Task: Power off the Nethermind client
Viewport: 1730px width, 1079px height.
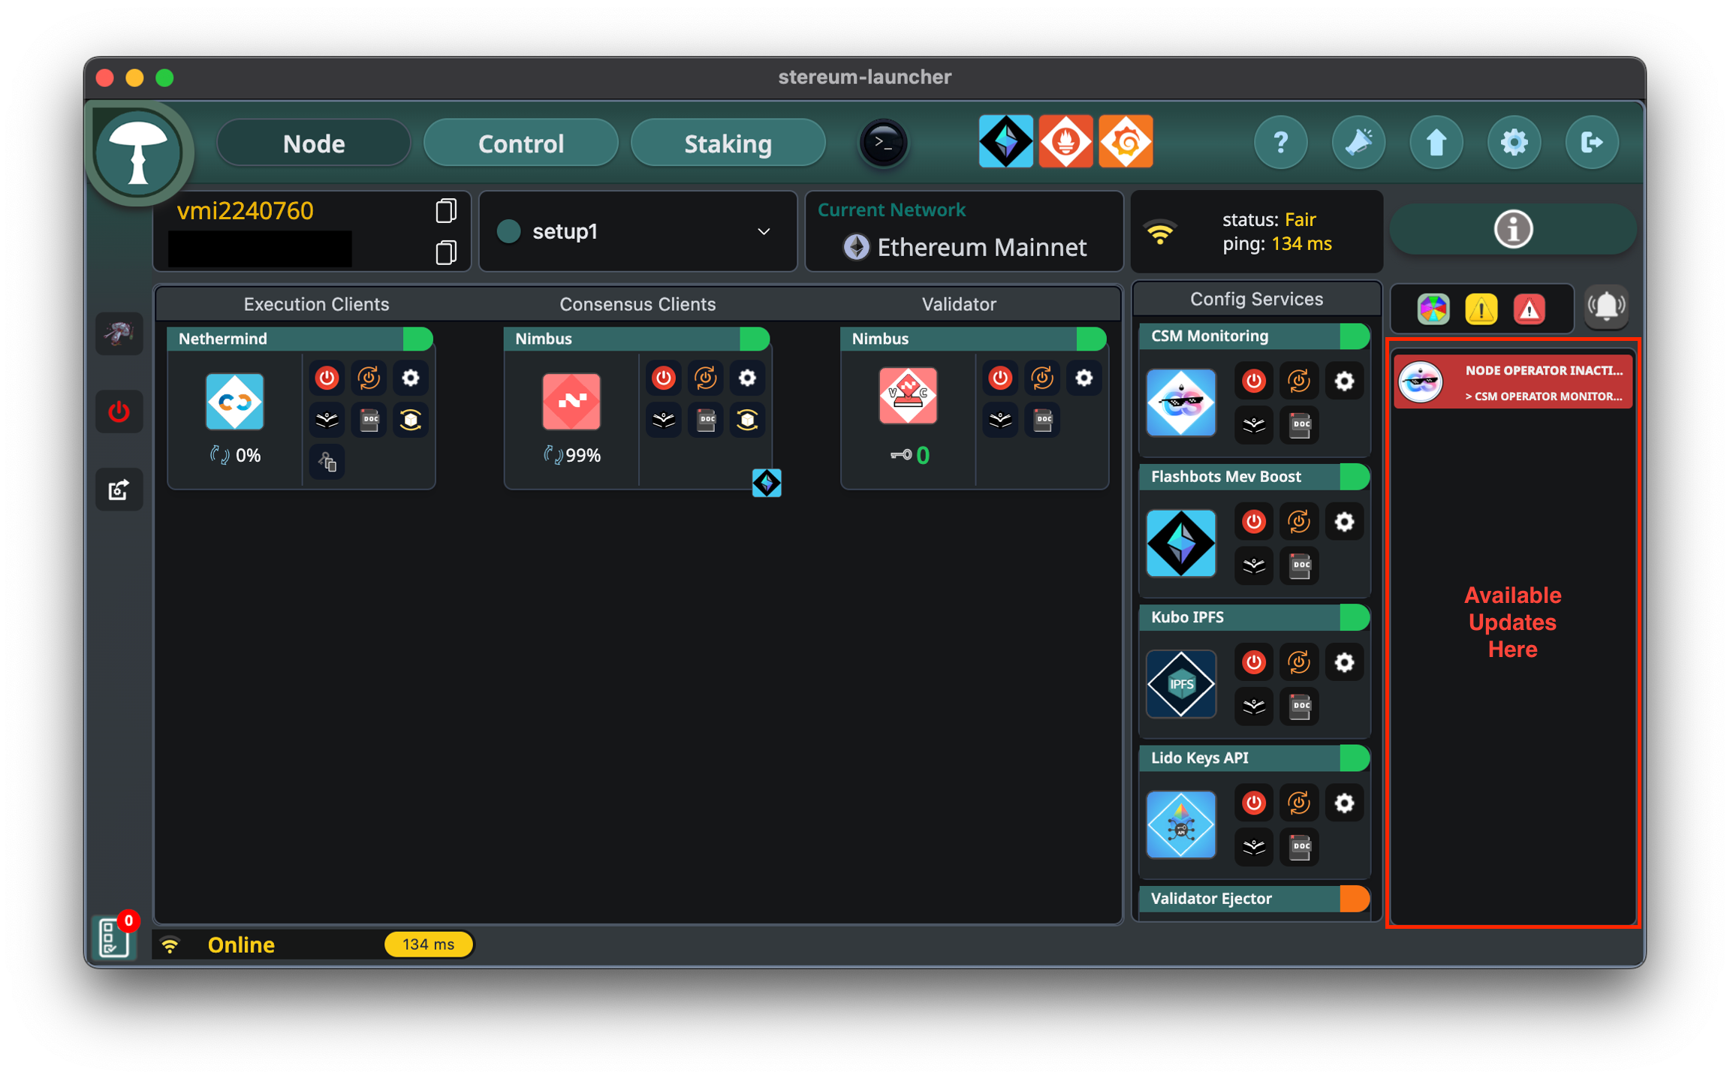Action: (327, 378)
